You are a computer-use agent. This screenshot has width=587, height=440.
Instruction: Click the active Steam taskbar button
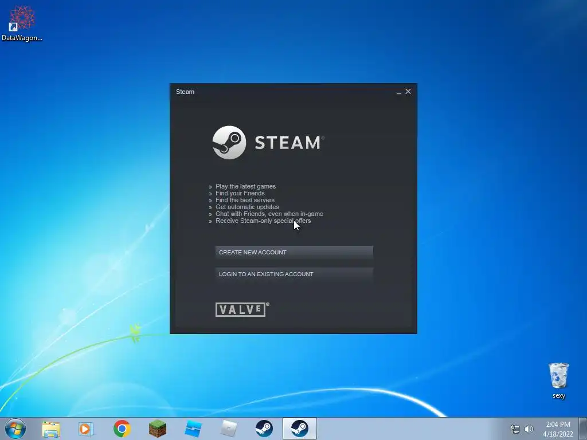(x=299, y=429)
